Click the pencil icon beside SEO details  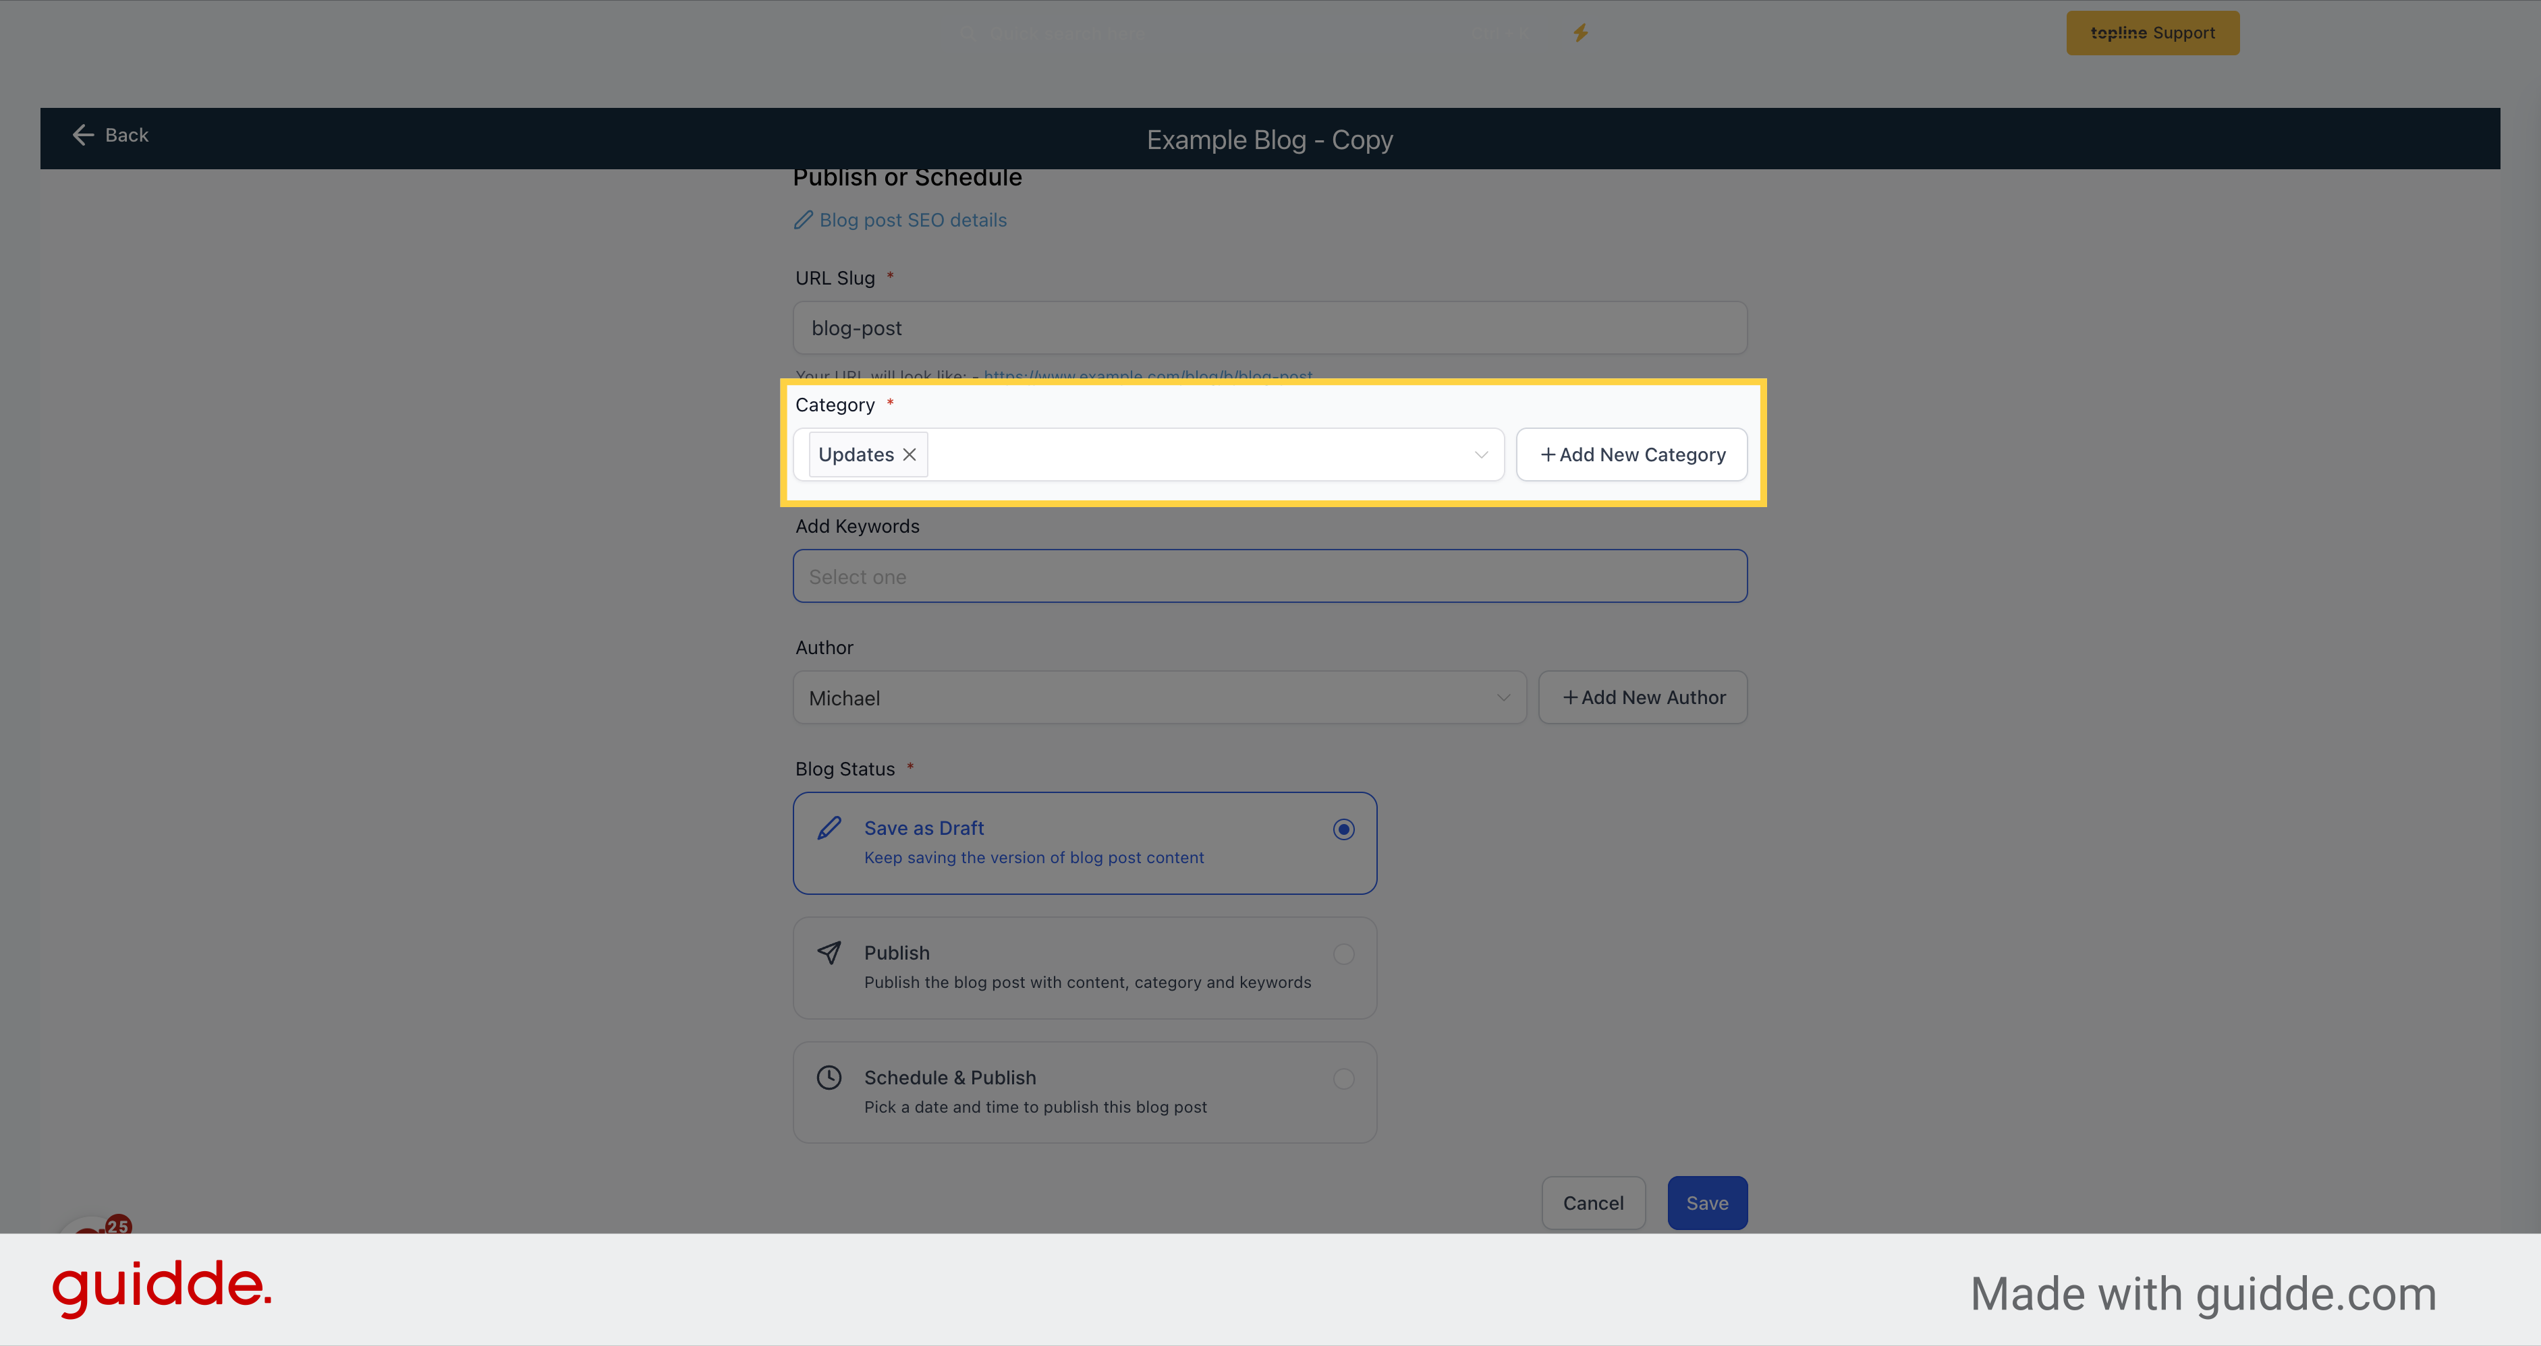click(x=803, y=220)
